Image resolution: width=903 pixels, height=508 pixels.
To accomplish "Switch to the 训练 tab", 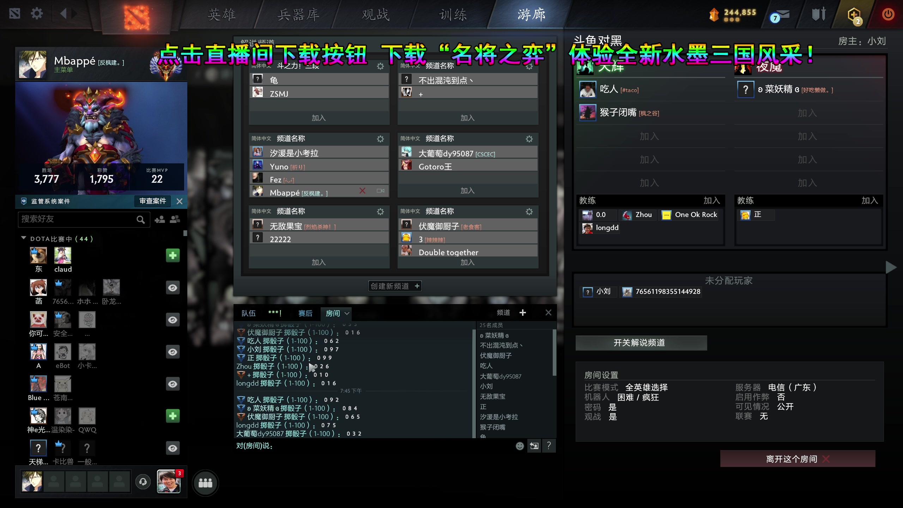I will 453,15.
